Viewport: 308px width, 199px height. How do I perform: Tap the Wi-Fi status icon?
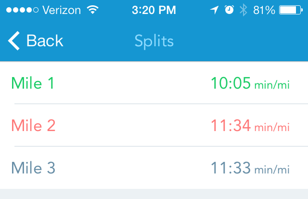91,10
